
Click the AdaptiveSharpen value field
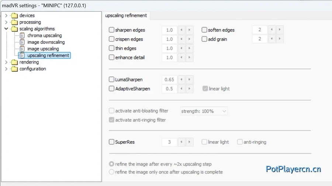169,89
